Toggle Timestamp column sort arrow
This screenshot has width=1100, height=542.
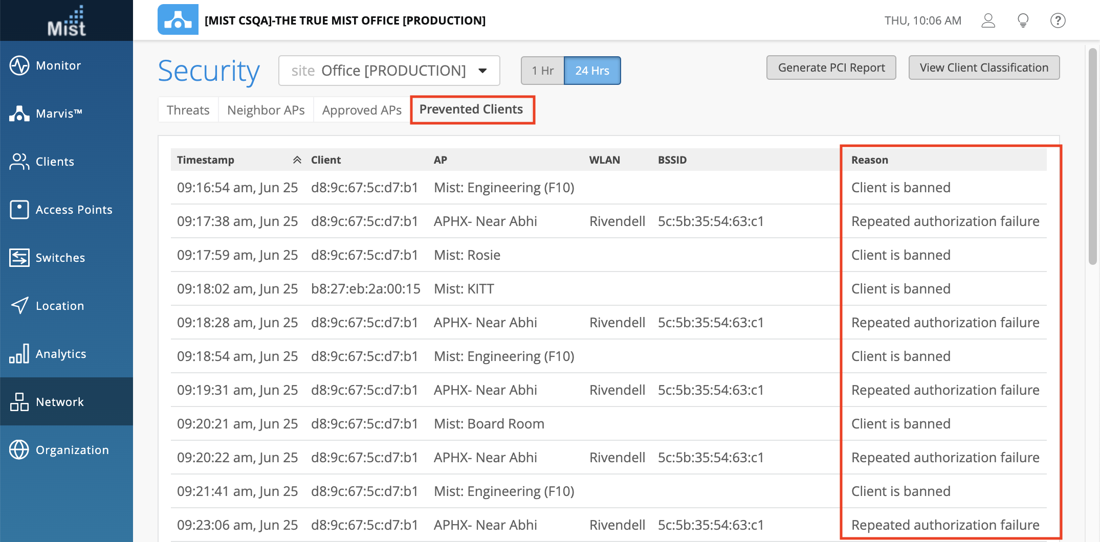click(x=297, y=160)
